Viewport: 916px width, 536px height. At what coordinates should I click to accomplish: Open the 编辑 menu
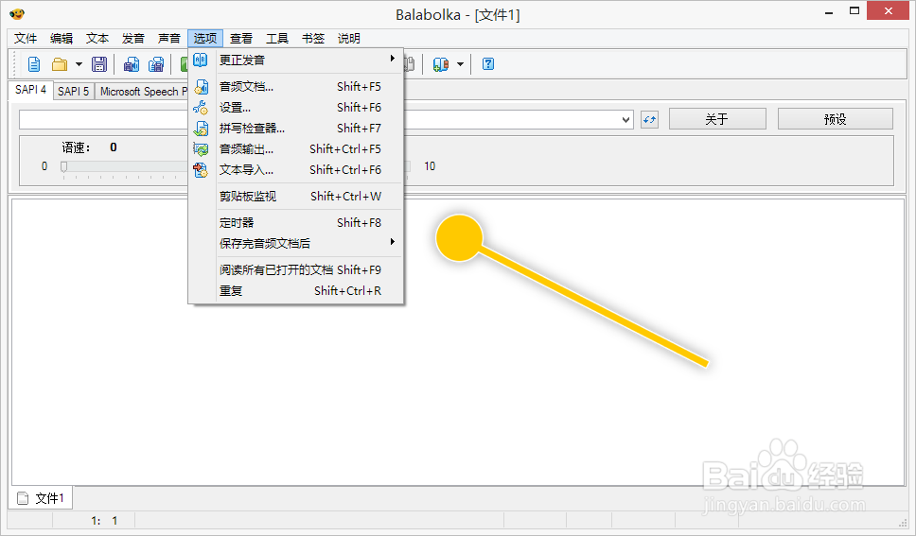point(62,39)
